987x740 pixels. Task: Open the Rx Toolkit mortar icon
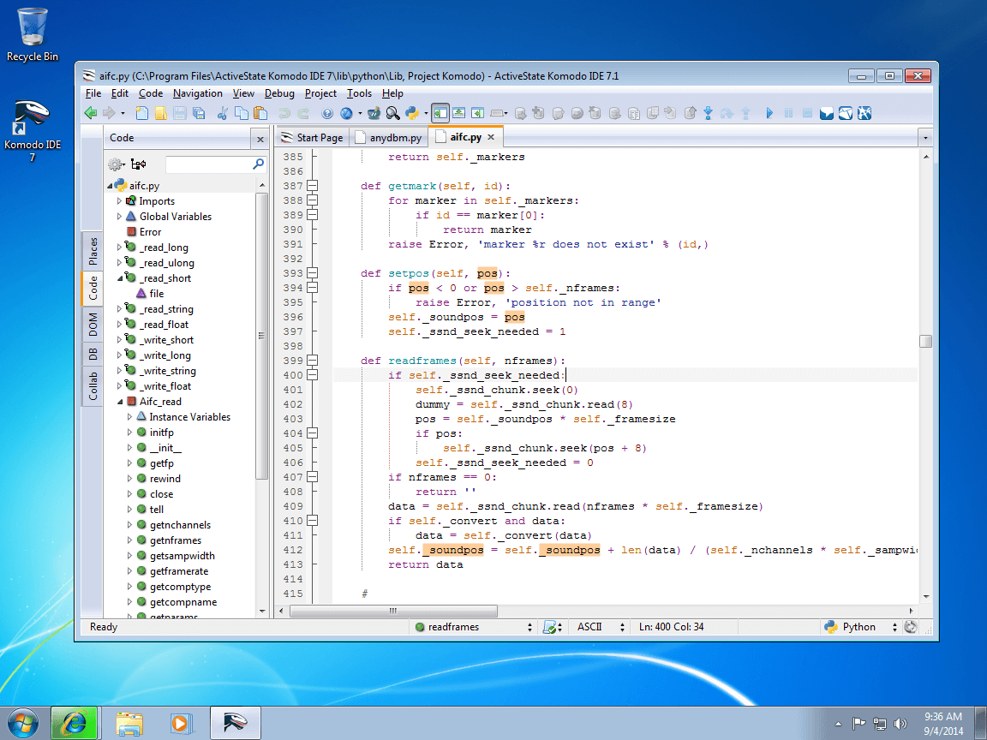tap(374, 113)
